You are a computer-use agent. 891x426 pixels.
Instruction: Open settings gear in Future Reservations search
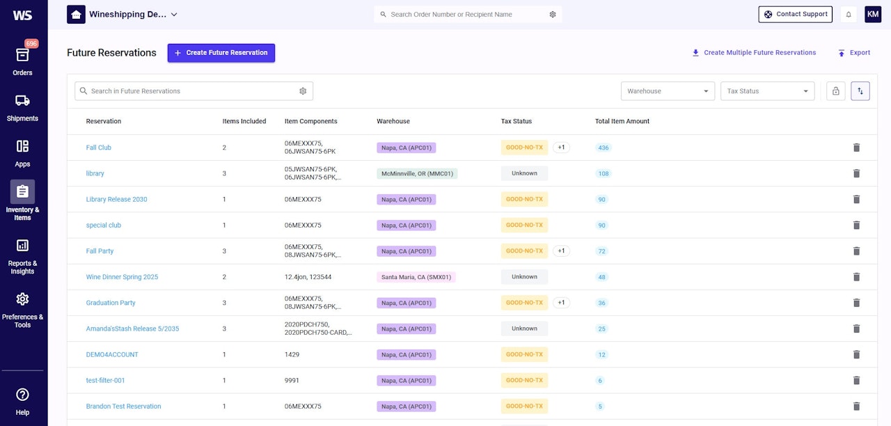(303, 91)
